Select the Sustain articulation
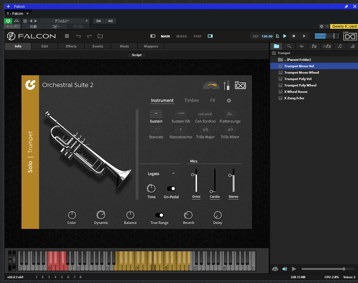The height and width of the screenshot is (283, 358). (x=156, y=117)
